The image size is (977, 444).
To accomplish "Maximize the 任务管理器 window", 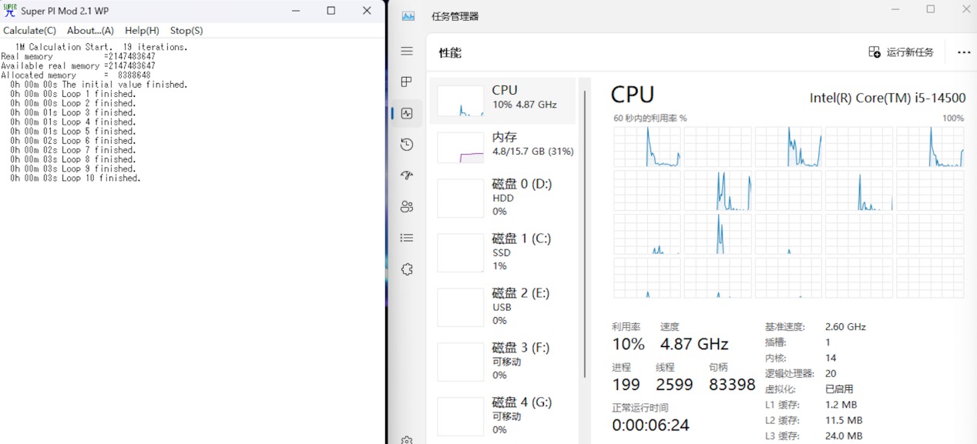I will 931,9.
